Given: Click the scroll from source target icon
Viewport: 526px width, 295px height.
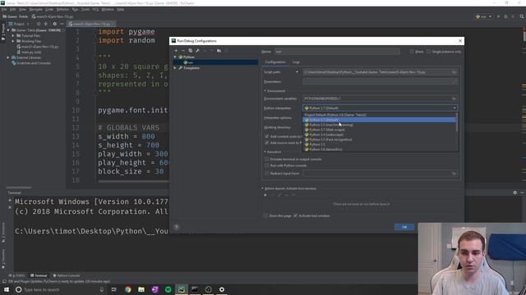Looking at the screenshot, I should pyautogui.click(x=39, y=24).
